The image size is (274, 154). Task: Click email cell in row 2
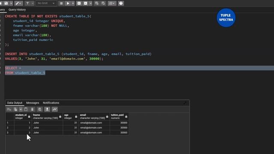pyautogui.click(x=94, y=127)
